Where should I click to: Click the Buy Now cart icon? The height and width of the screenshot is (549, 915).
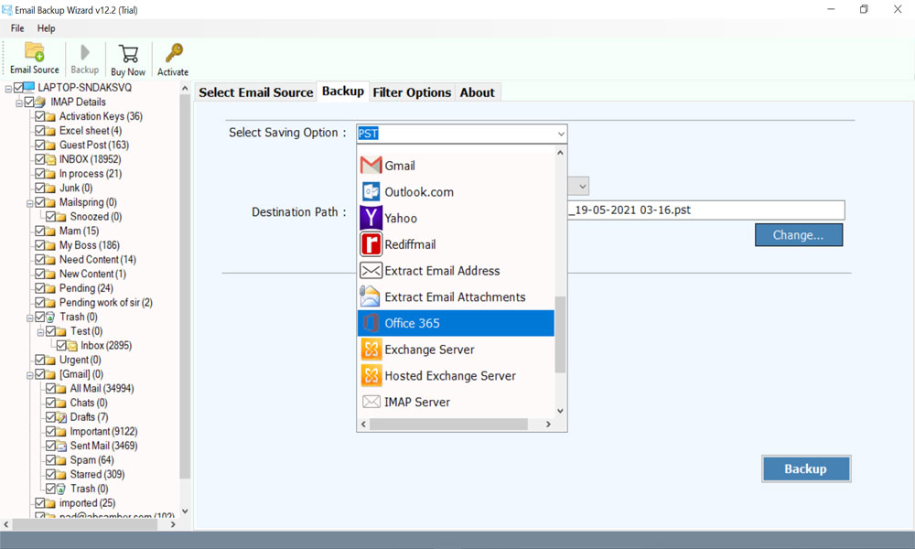point(128,54)
